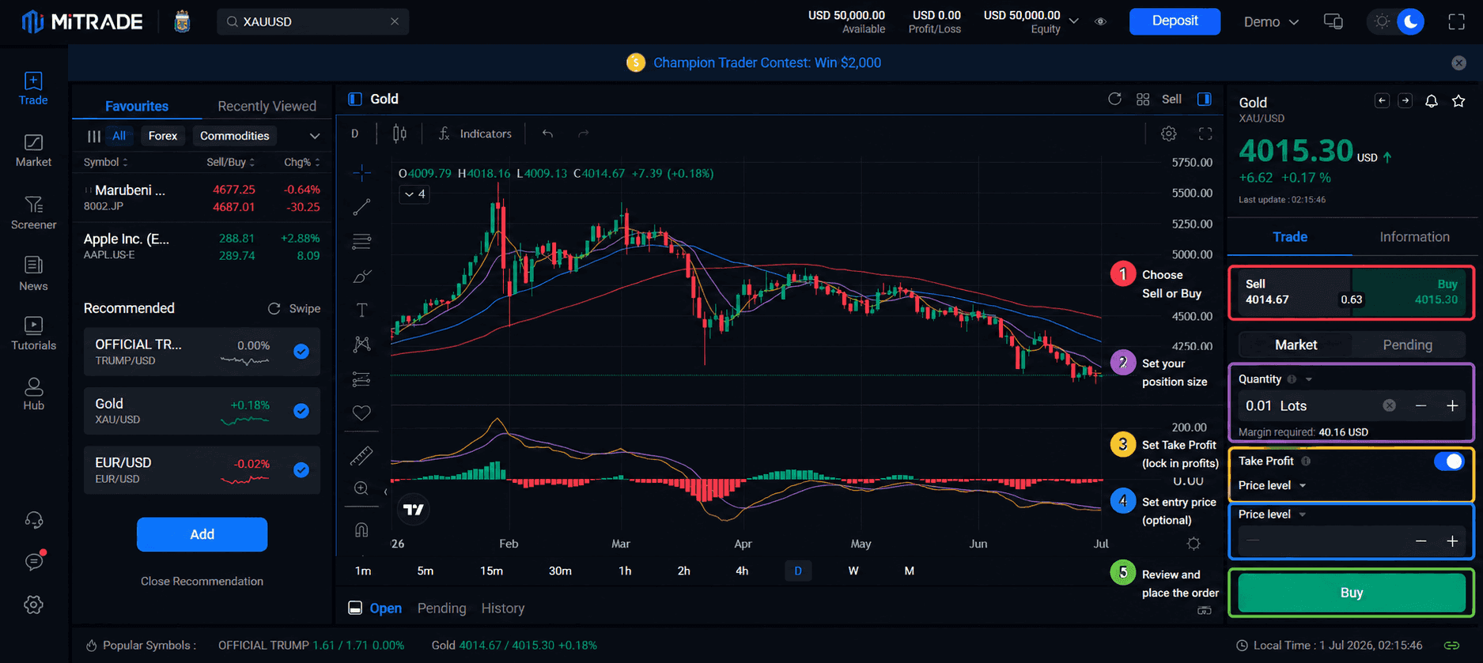Add Gold to favourites with star
Viewport: 1483px width, 663px height.
point(1458,101)
